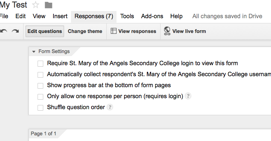Viewport: 271px width, 141px height.
Task: Click the redo arrow icon
Action: point(15,31)
